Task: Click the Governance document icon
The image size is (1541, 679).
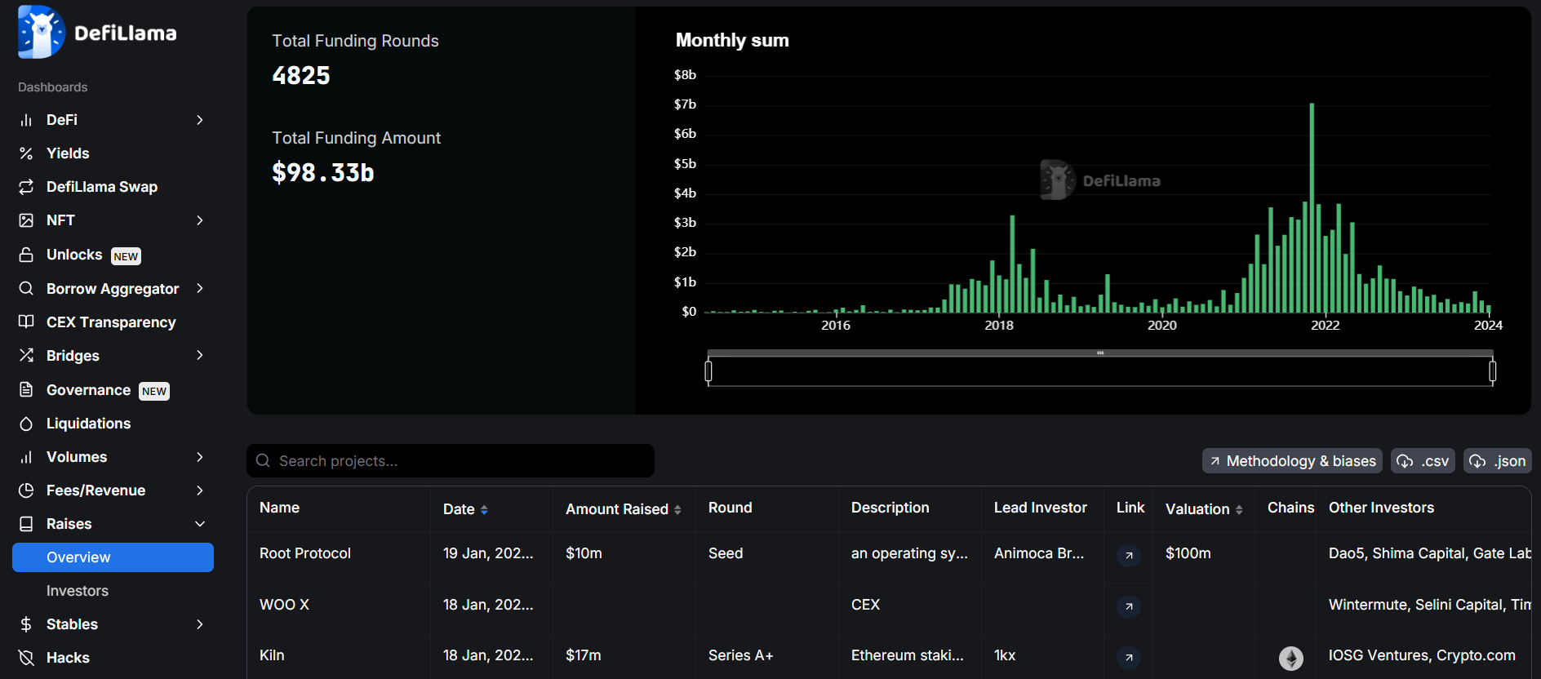Action: (x=26, y=389)
